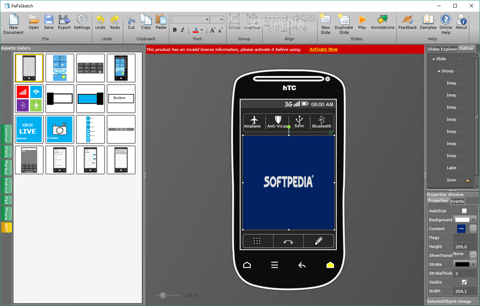Decrease the font size
The width and height of the screenshot is (480, 306).
[220, 30]
